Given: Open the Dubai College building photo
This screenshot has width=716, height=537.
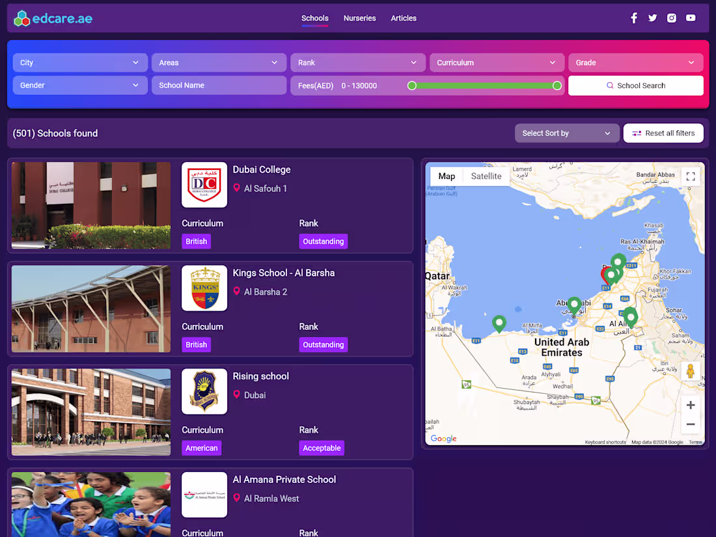Looking at the screenshot, I should pyautogui.click(x=91, y=206).
